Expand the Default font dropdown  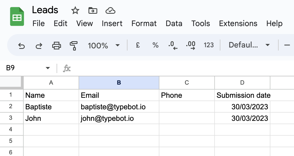click(x=249, y=45)
